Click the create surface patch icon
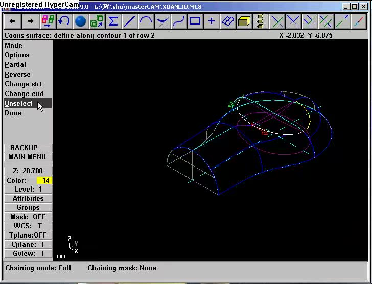 click(x=228, y=21)
